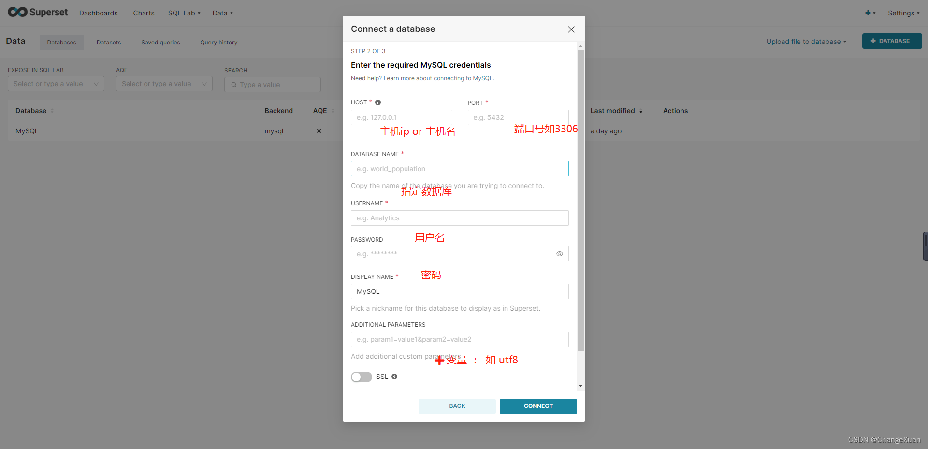Click the SSL info icon
The height and width of the screenshot is (449, 928).
coord(394,377)
